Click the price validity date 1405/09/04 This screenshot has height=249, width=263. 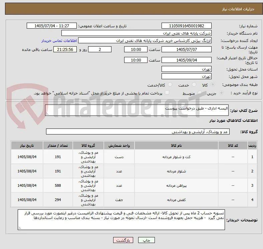point(186,60)
